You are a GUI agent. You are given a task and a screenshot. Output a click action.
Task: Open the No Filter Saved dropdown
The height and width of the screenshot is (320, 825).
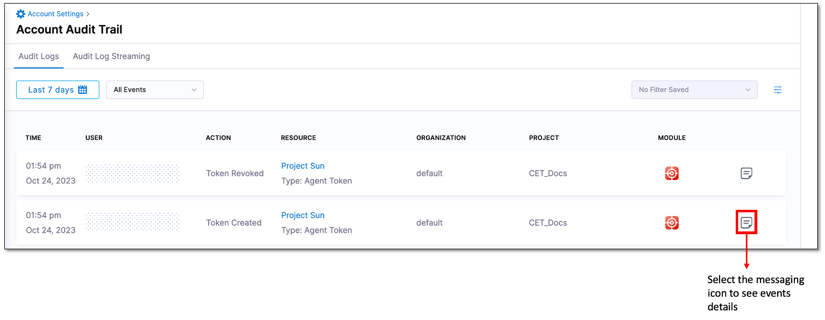pyautogui.click(x=694, y=90)
